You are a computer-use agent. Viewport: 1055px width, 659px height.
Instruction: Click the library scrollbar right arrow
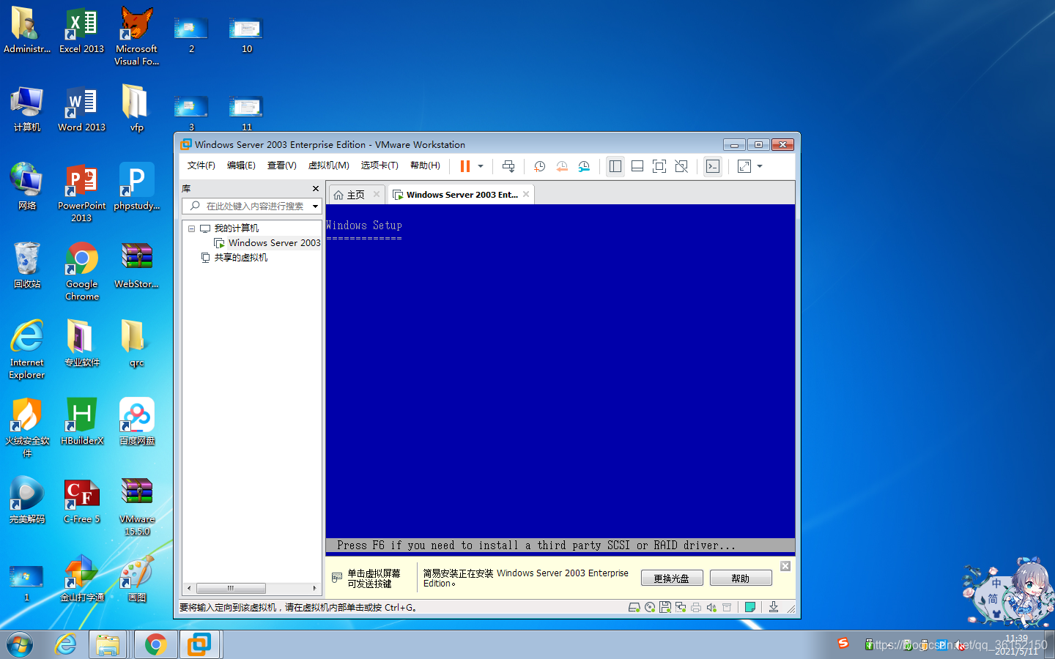click(x=315, y=588)
